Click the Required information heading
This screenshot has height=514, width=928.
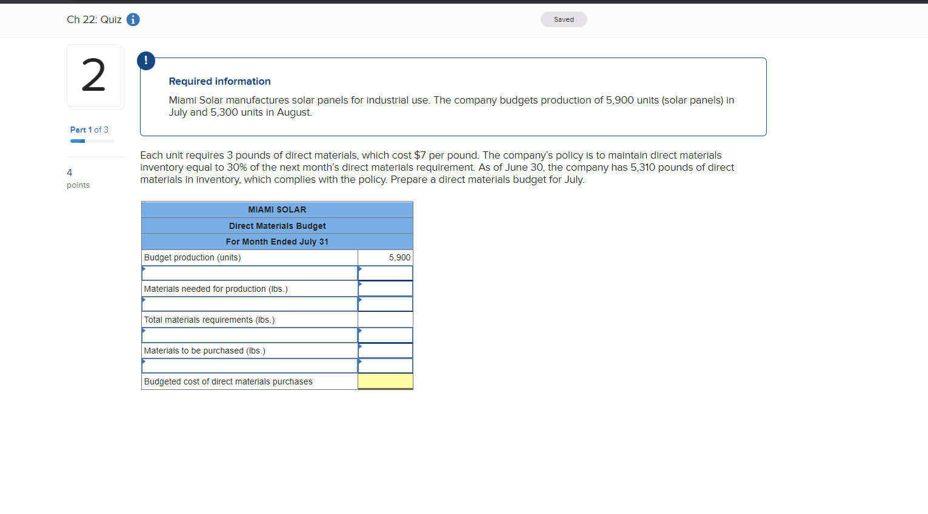[219, 81]
